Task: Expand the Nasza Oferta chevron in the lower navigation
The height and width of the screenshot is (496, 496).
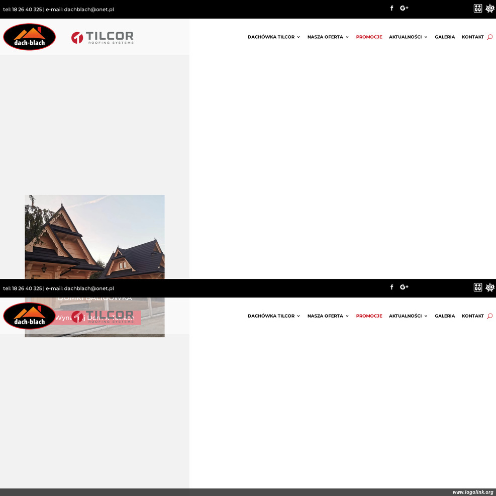Action: (347, 316)
